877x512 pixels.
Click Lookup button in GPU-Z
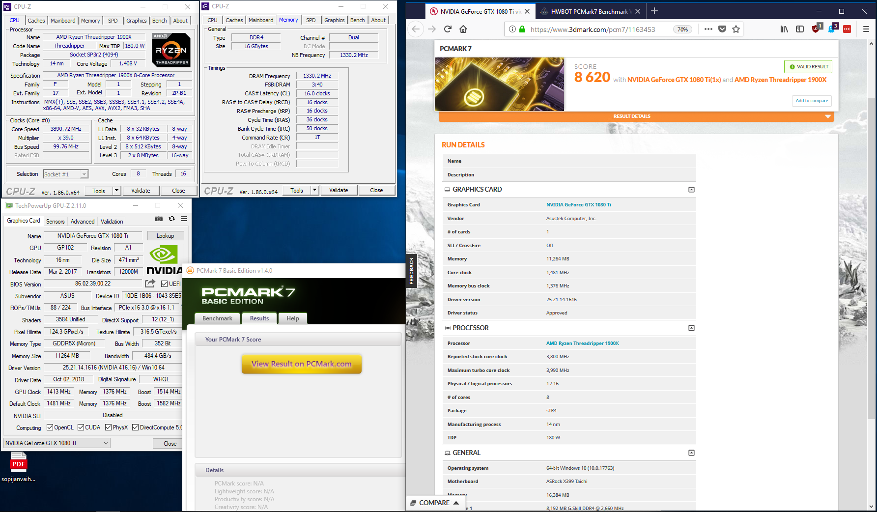pyautogui.click(x=166, y=236)
